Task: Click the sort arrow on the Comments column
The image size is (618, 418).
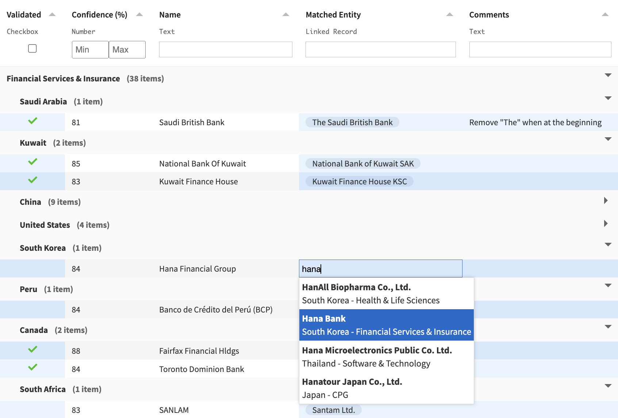Action: tap(605, 14)
